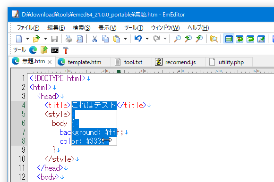274x182 pixels.
Task: Click line number 9 in gutter
Action: [x=24, y=150]
